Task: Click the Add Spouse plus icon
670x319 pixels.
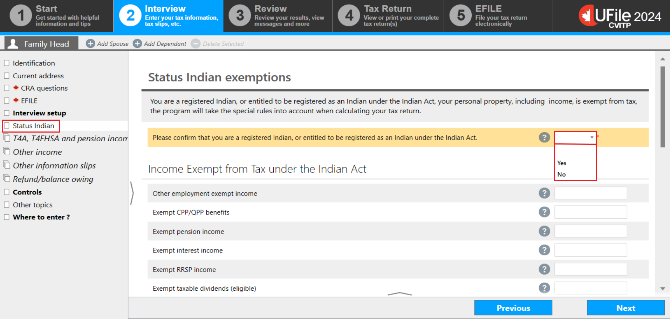Action: [x=90, y=43]
